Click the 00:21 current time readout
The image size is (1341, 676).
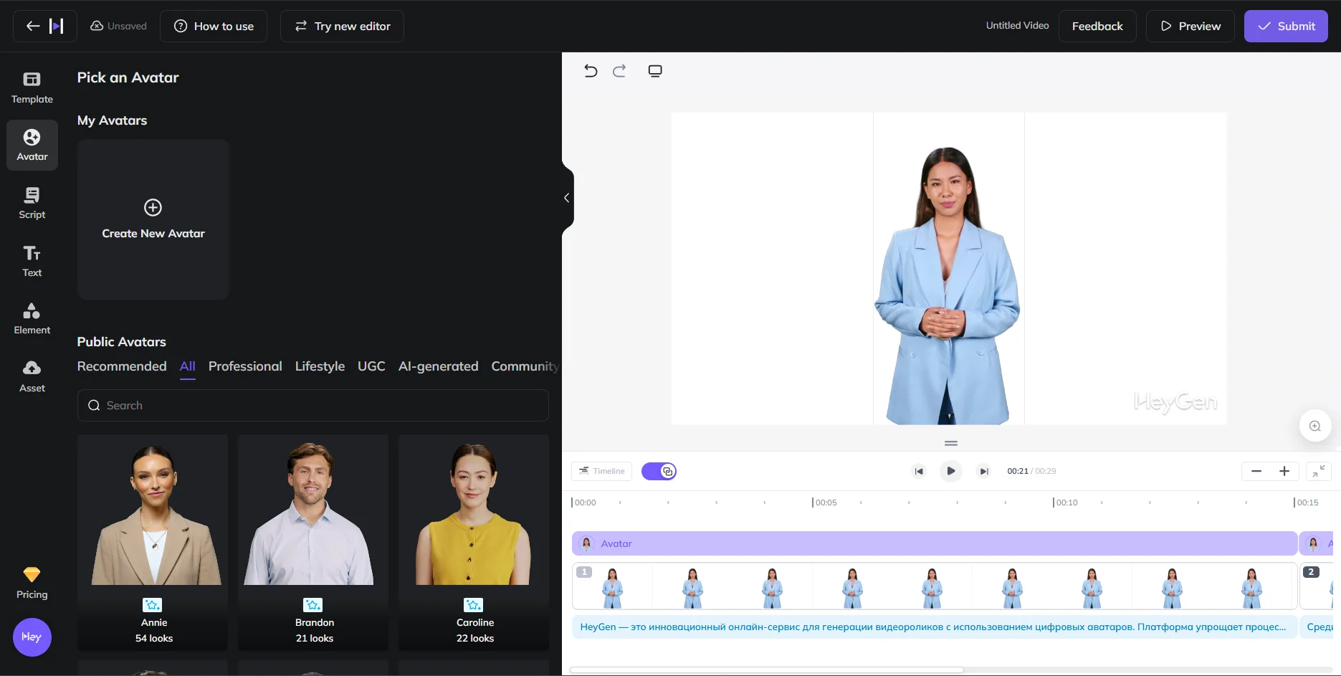point(1017,471)
